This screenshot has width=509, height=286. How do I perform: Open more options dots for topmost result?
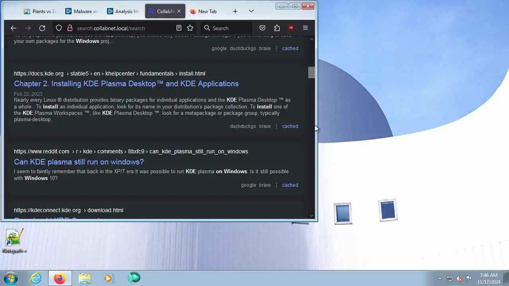[x=276, y=48]
